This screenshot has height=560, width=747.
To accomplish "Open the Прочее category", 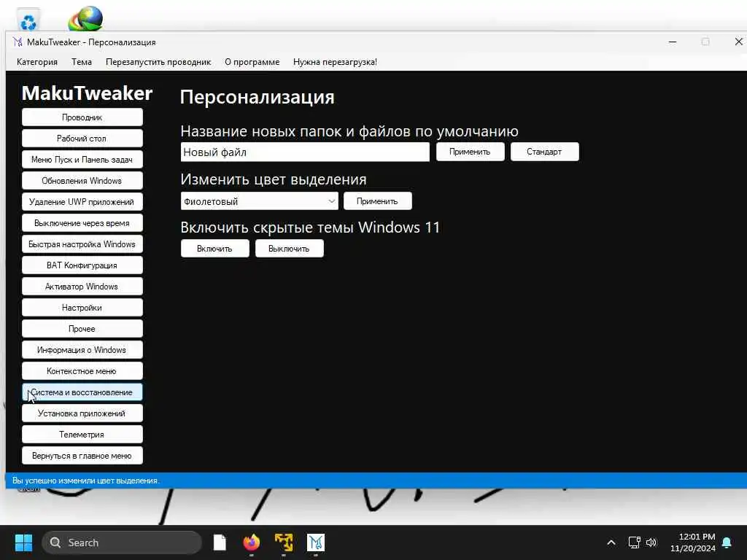I will (x=82, y=329).
